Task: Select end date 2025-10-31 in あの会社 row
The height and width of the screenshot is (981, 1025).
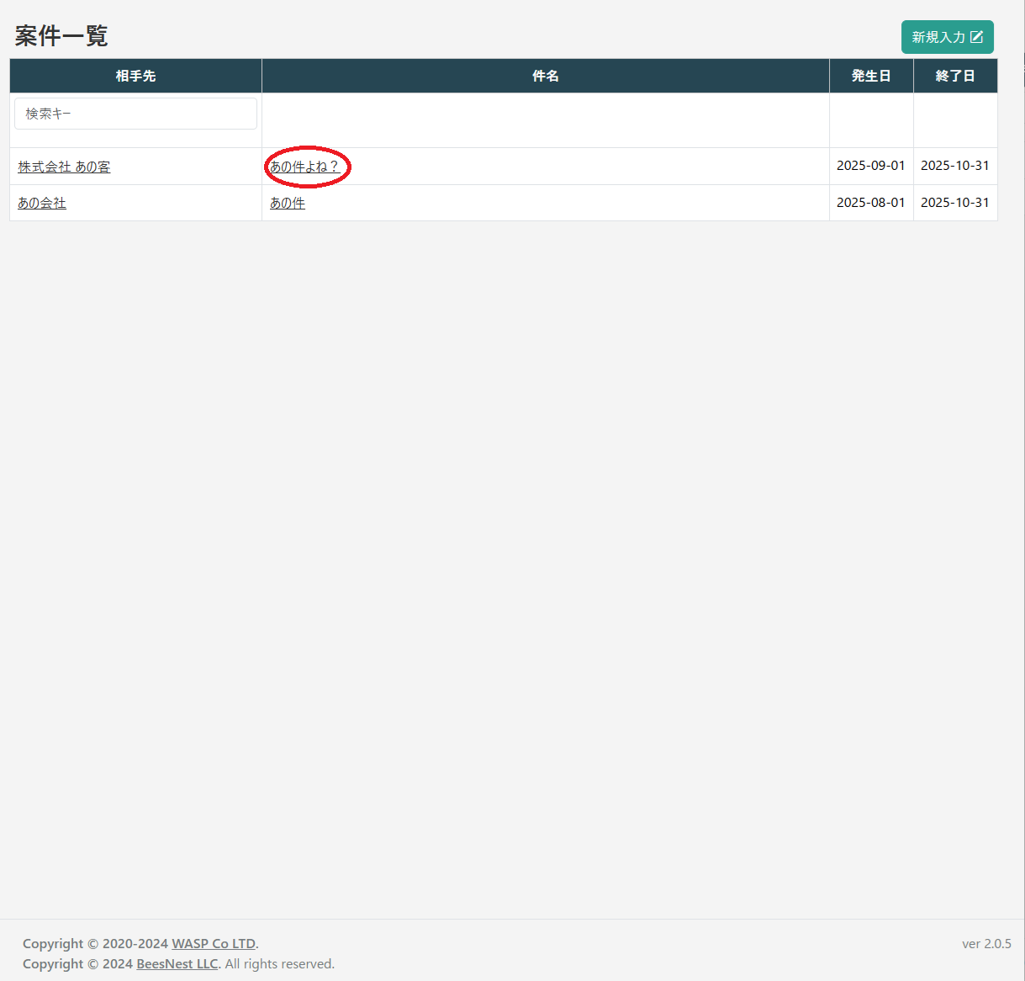Action: (x=954, y=203)
